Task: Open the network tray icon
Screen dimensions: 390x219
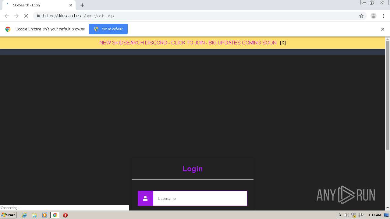Action: point(354,215)
